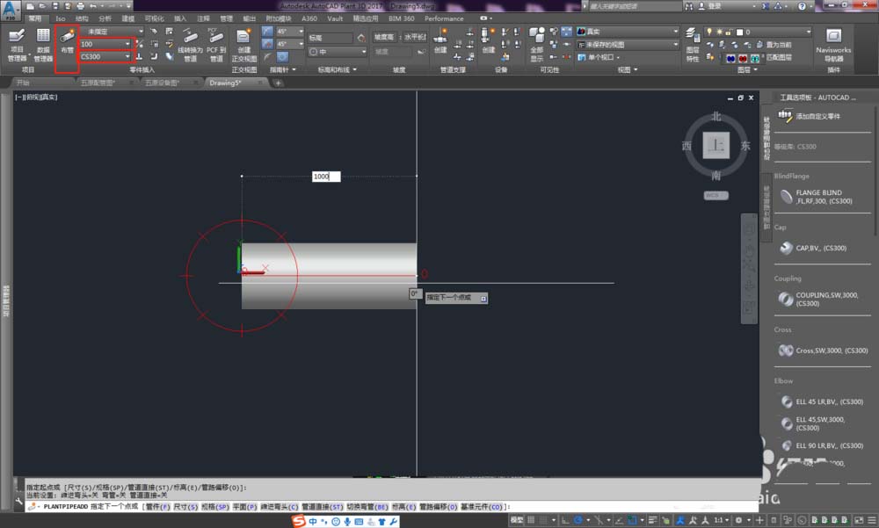Image resolution: width=879 pixels, height=528 pixels.
Task: Click the customization menu icon at status bar end
Action: tap(872, 520)
